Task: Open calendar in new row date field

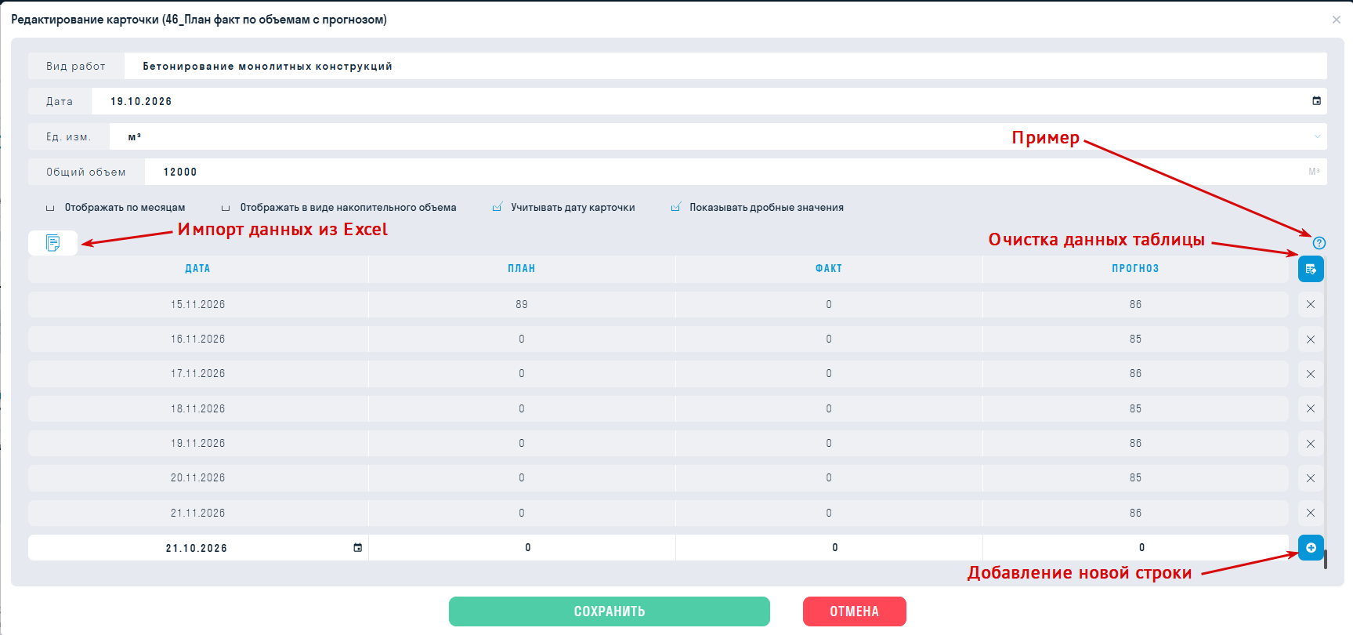Action: [x=358, y=547]
